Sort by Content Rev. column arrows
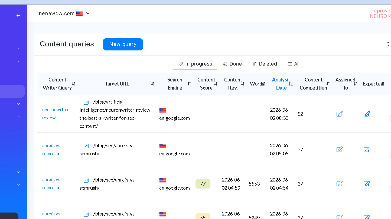The height and width of the screenshot is (219, 391). pos(243,84)
